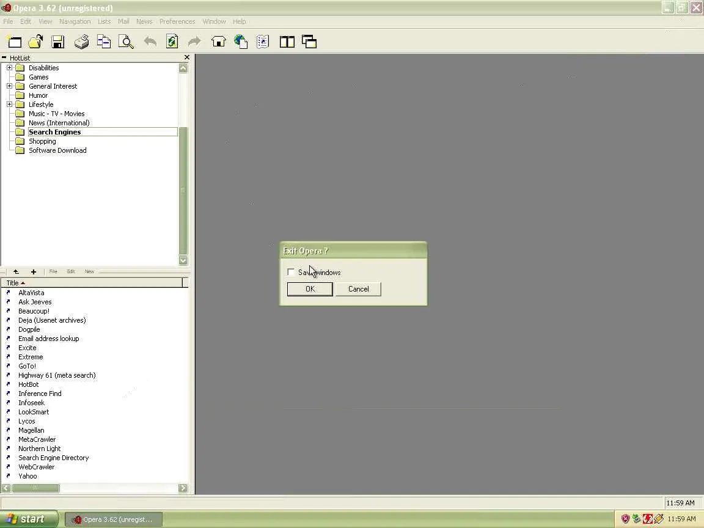Click the horizontal scrollbar right arrow
Screen dimensions: 704x528
coord(183,488)
